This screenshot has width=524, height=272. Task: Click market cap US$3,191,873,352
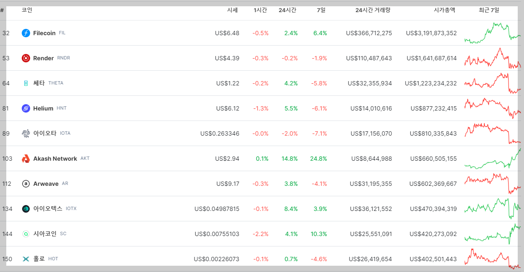coord(432,33)
